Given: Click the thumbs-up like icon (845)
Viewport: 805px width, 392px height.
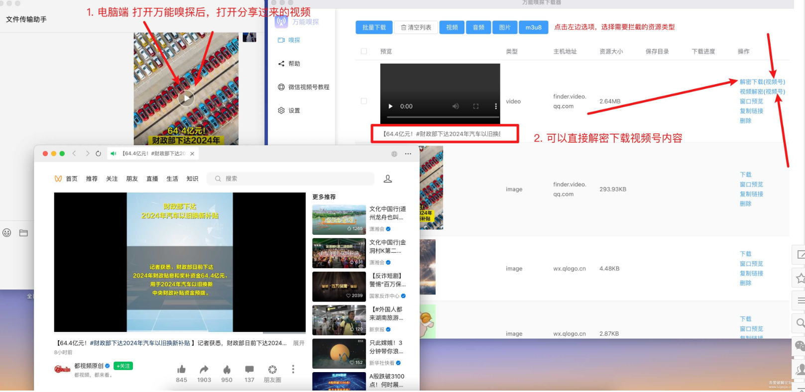Looking at the screenshot, I should 182,370.
